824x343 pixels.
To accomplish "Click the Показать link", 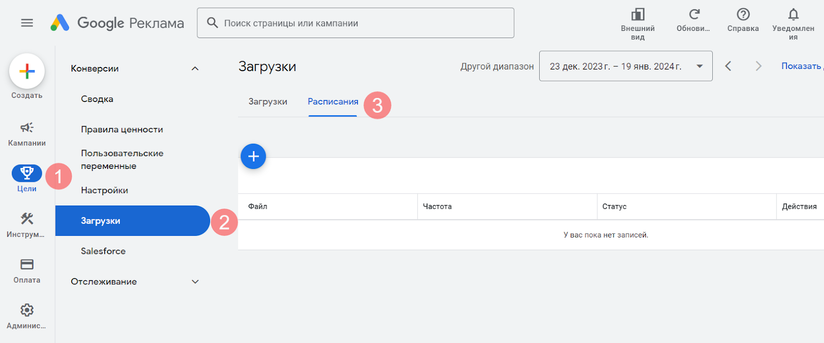I will coord(801,66).
